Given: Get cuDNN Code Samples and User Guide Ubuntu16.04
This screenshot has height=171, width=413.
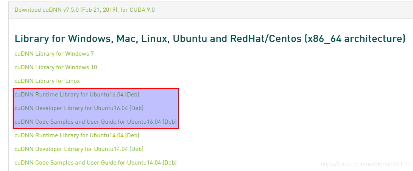Looking at the screenshot, I should tap(95, 122).
